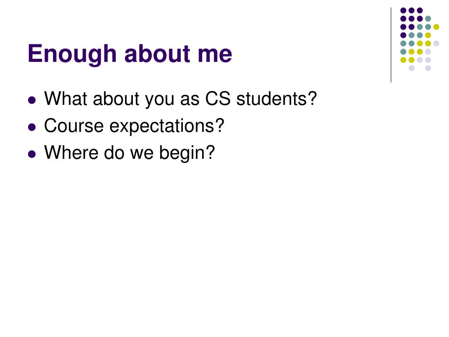Select the left lavender dot in bottom row
Screen dimensions: 449x337
(411, 68)
